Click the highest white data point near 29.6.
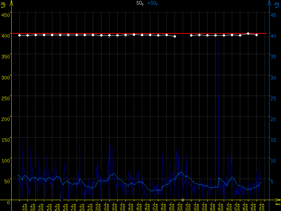Screen dimensions: 281x211 coord(248,33)
